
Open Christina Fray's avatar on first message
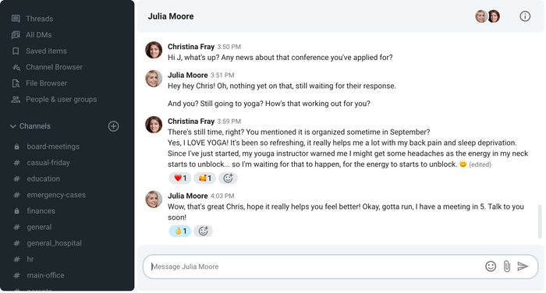coord(154,50)
